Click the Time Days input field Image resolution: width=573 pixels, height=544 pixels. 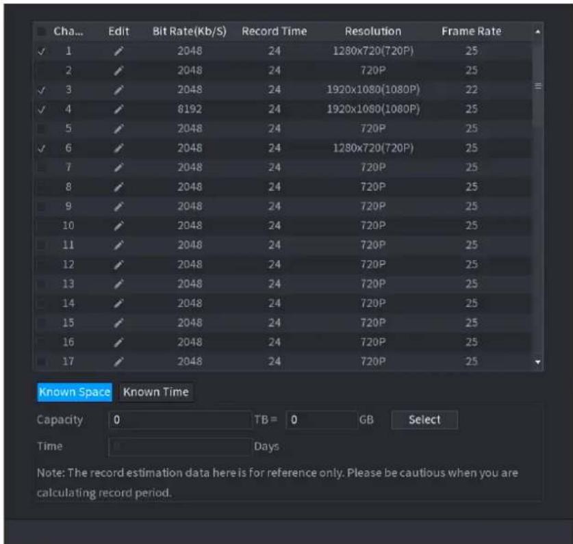(x=180, y=447)
